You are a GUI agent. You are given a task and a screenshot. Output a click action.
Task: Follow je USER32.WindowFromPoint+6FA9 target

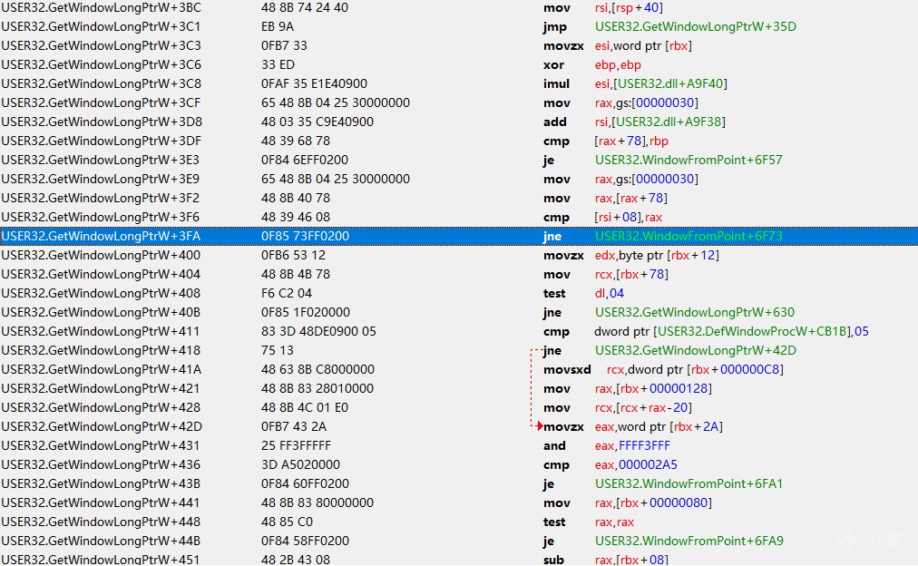coord(689,541)
